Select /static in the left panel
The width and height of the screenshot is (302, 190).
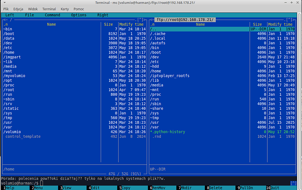click(74, 108)
